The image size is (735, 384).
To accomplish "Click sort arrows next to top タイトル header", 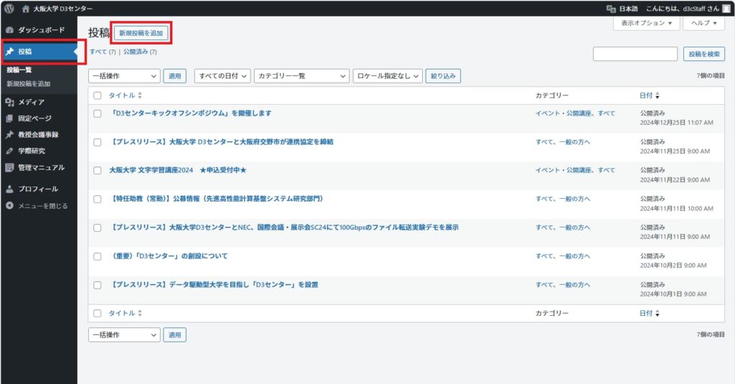I will pos(140,95).
